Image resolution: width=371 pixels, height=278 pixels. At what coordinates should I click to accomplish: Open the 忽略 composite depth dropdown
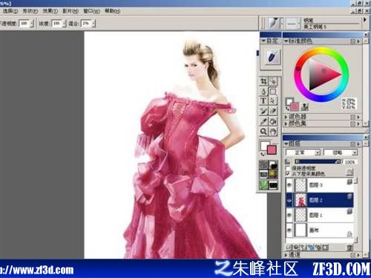[x=341, y=152]
